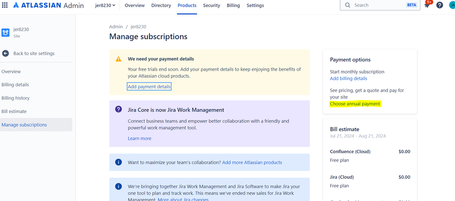This screenshot has width=455, height=201.
Task: Open the More about Jira changes link
Action: point(183,200)
